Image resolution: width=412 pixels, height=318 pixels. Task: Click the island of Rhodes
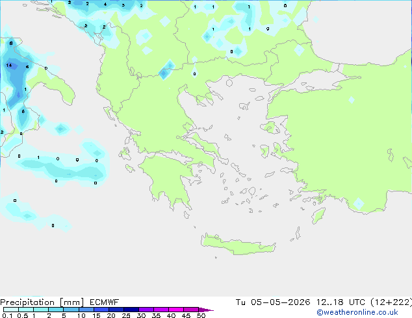pos(318,215)
